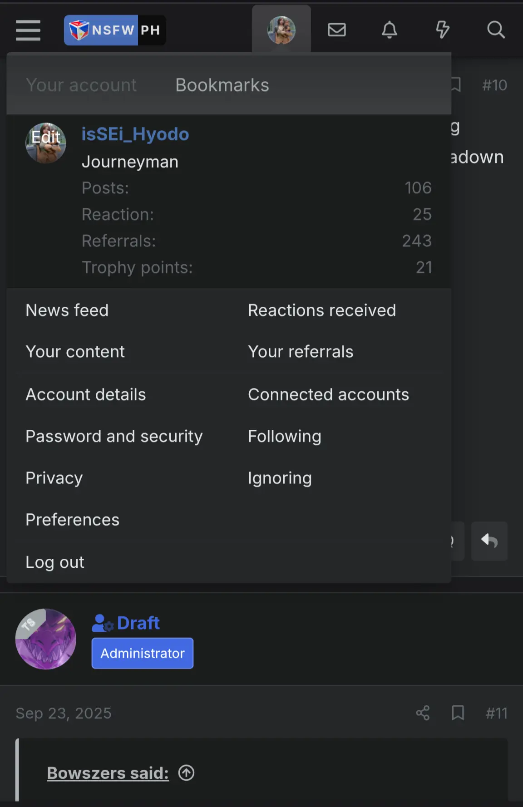
Task: Close the account menu via header avatar
Action: 281,30
